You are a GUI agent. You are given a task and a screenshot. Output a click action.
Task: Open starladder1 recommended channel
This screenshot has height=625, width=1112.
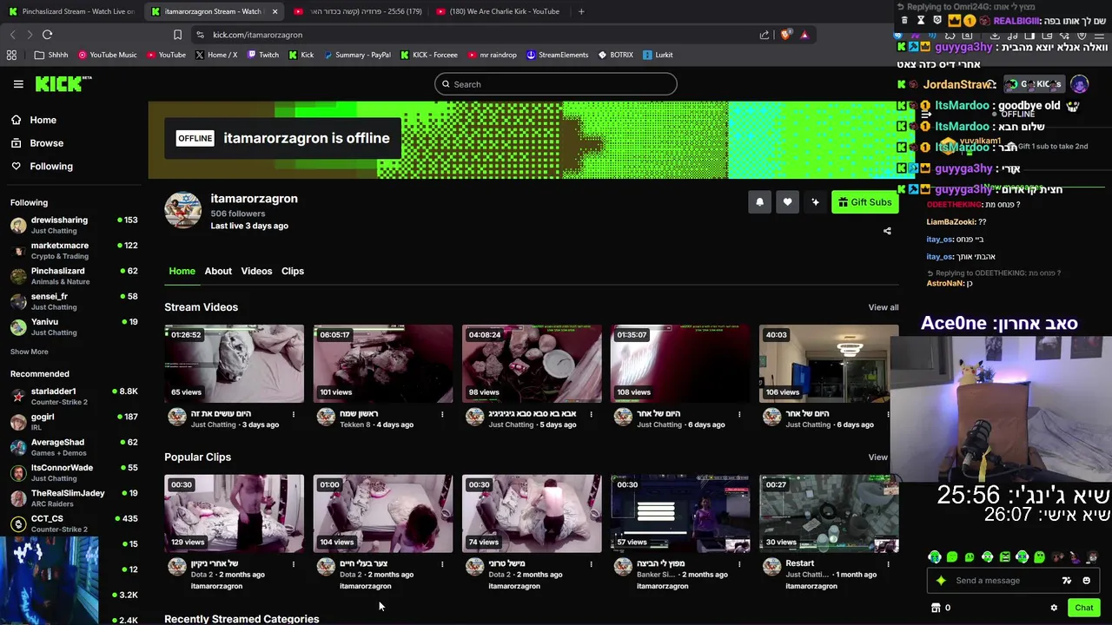[x=73, y=397]
